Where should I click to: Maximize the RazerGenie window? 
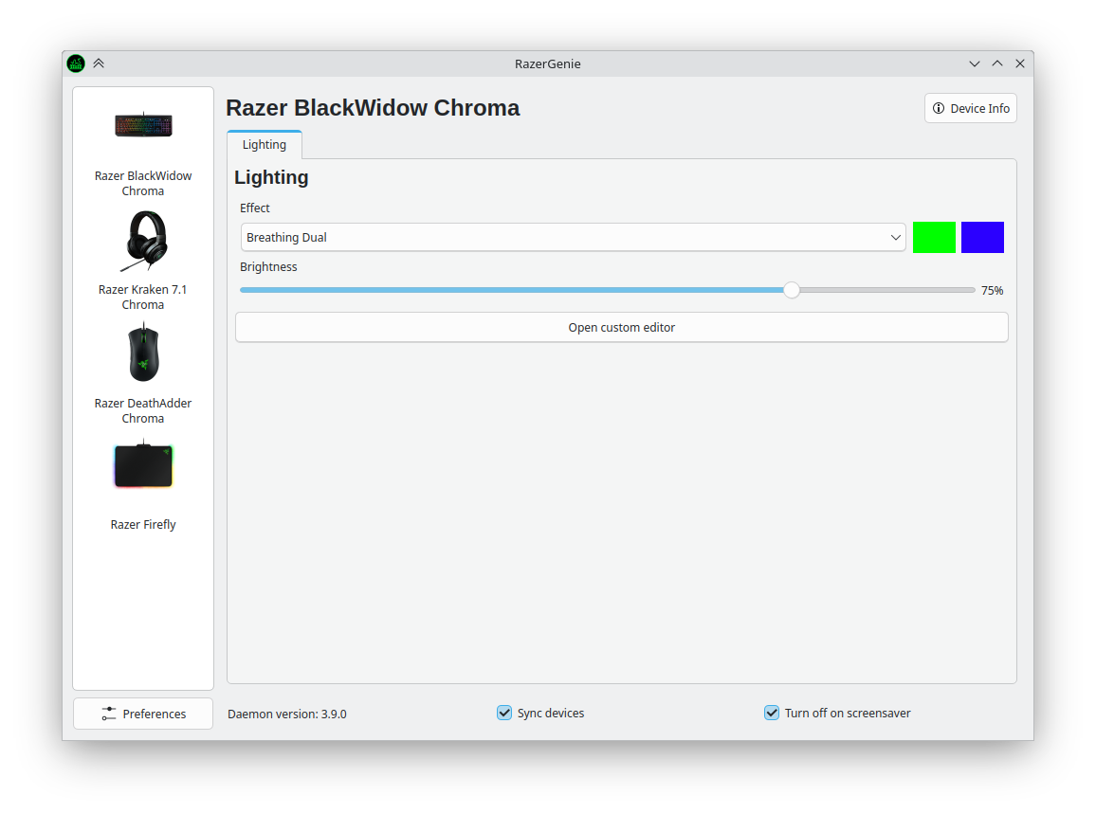point(996,63)
